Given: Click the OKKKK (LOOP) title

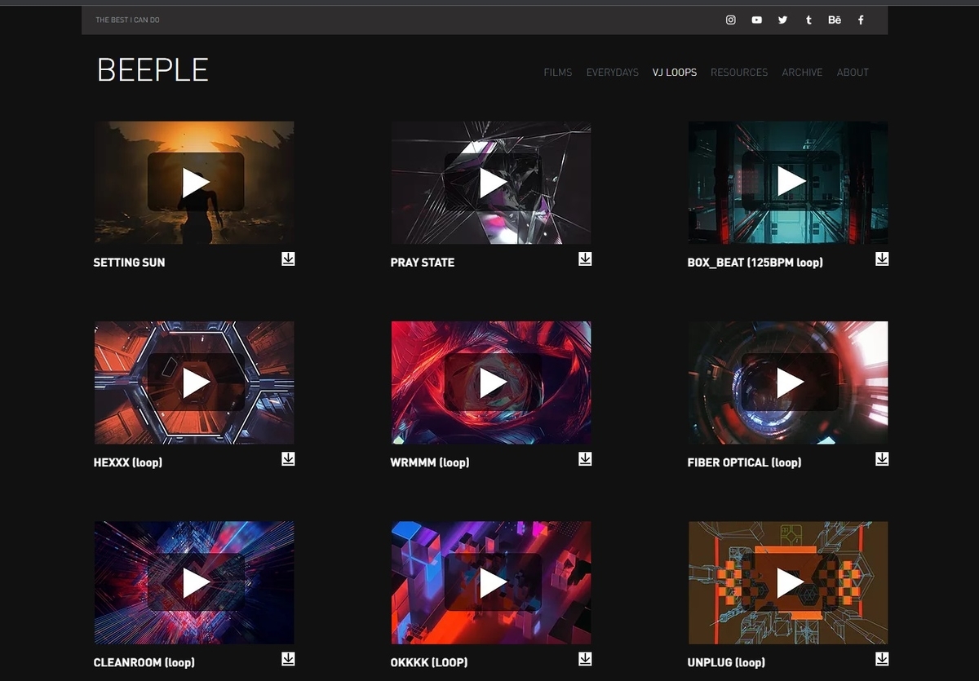Looking at the screenshot, I should [x=429, y=662].
